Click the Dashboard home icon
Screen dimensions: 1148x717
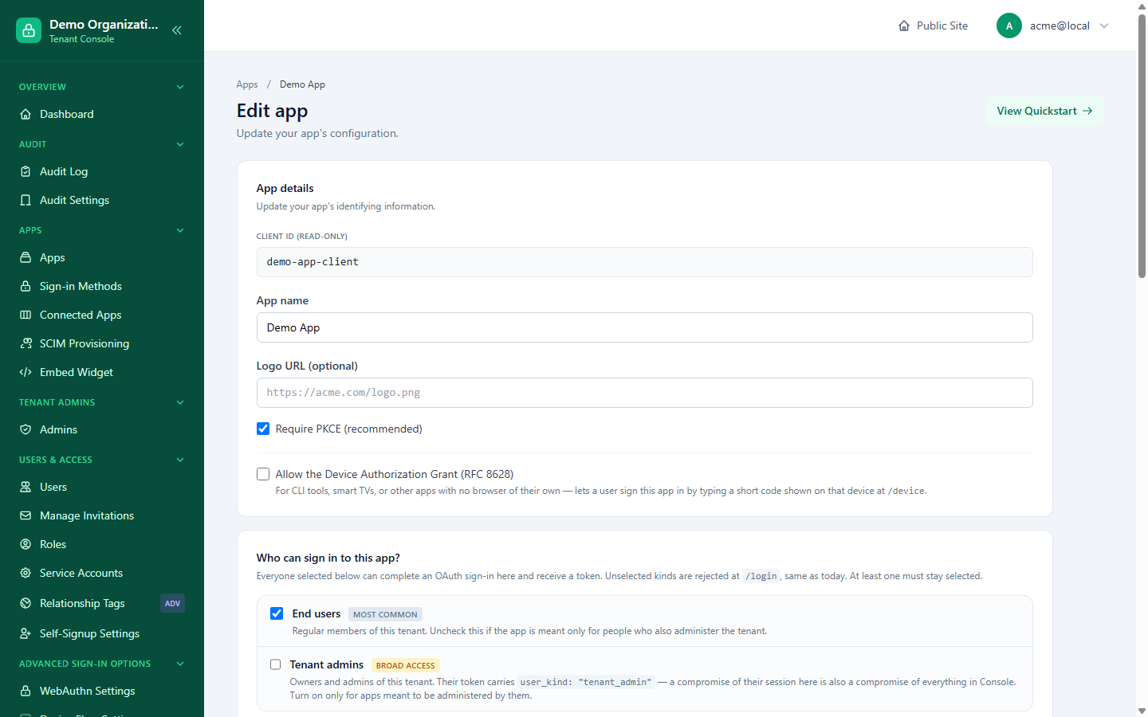pos(26,114)
